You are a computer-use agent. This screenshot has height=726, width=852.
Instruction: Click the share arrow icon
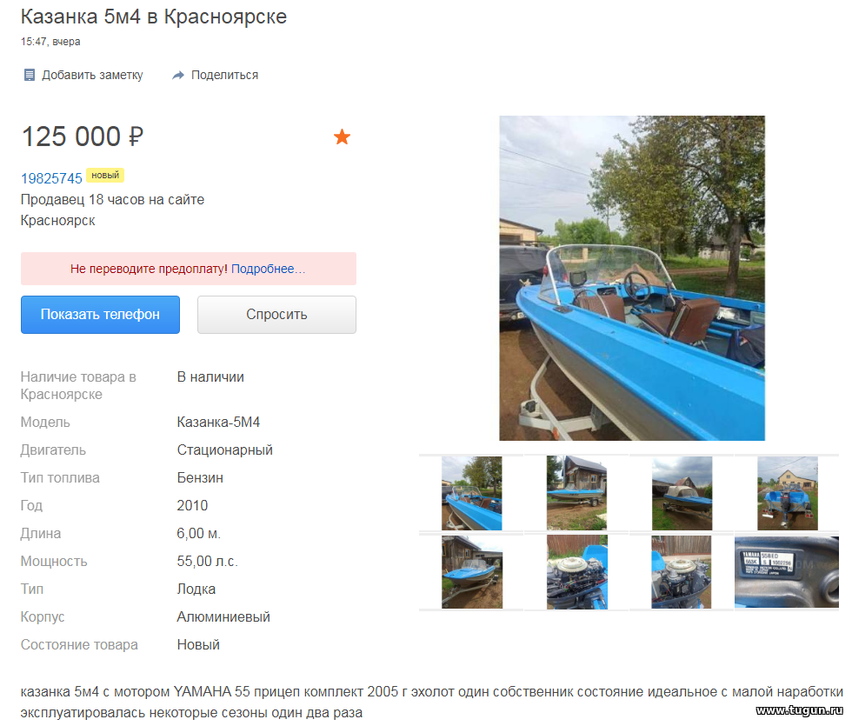(178, 75)
